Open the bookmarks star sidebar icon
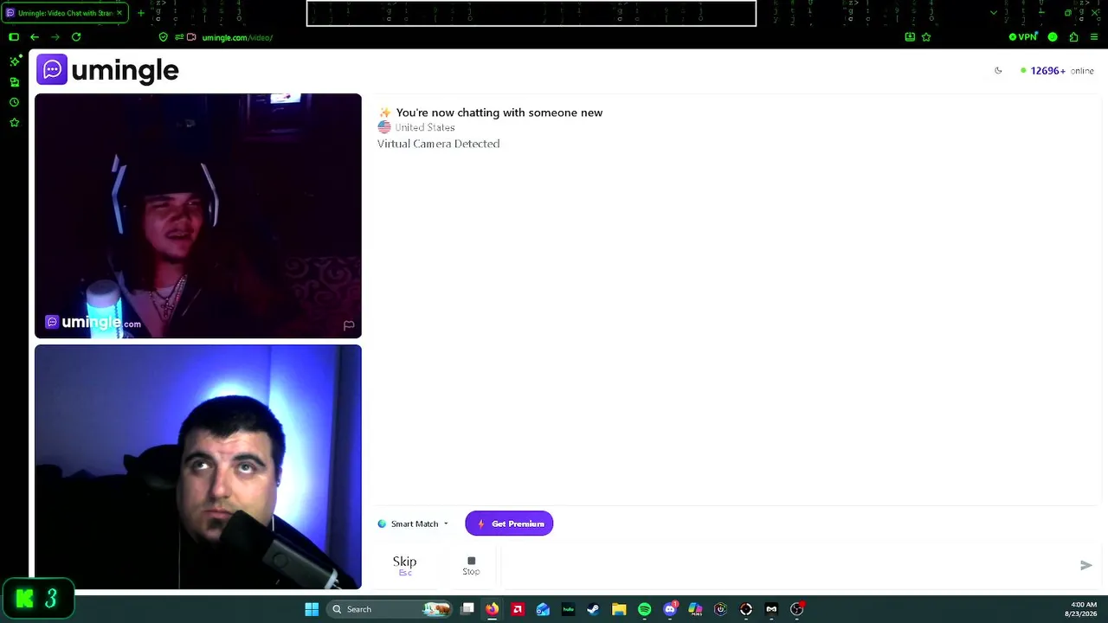Image resolution: width=1108 pixels, height=623 pixels. tap(15, 123)
